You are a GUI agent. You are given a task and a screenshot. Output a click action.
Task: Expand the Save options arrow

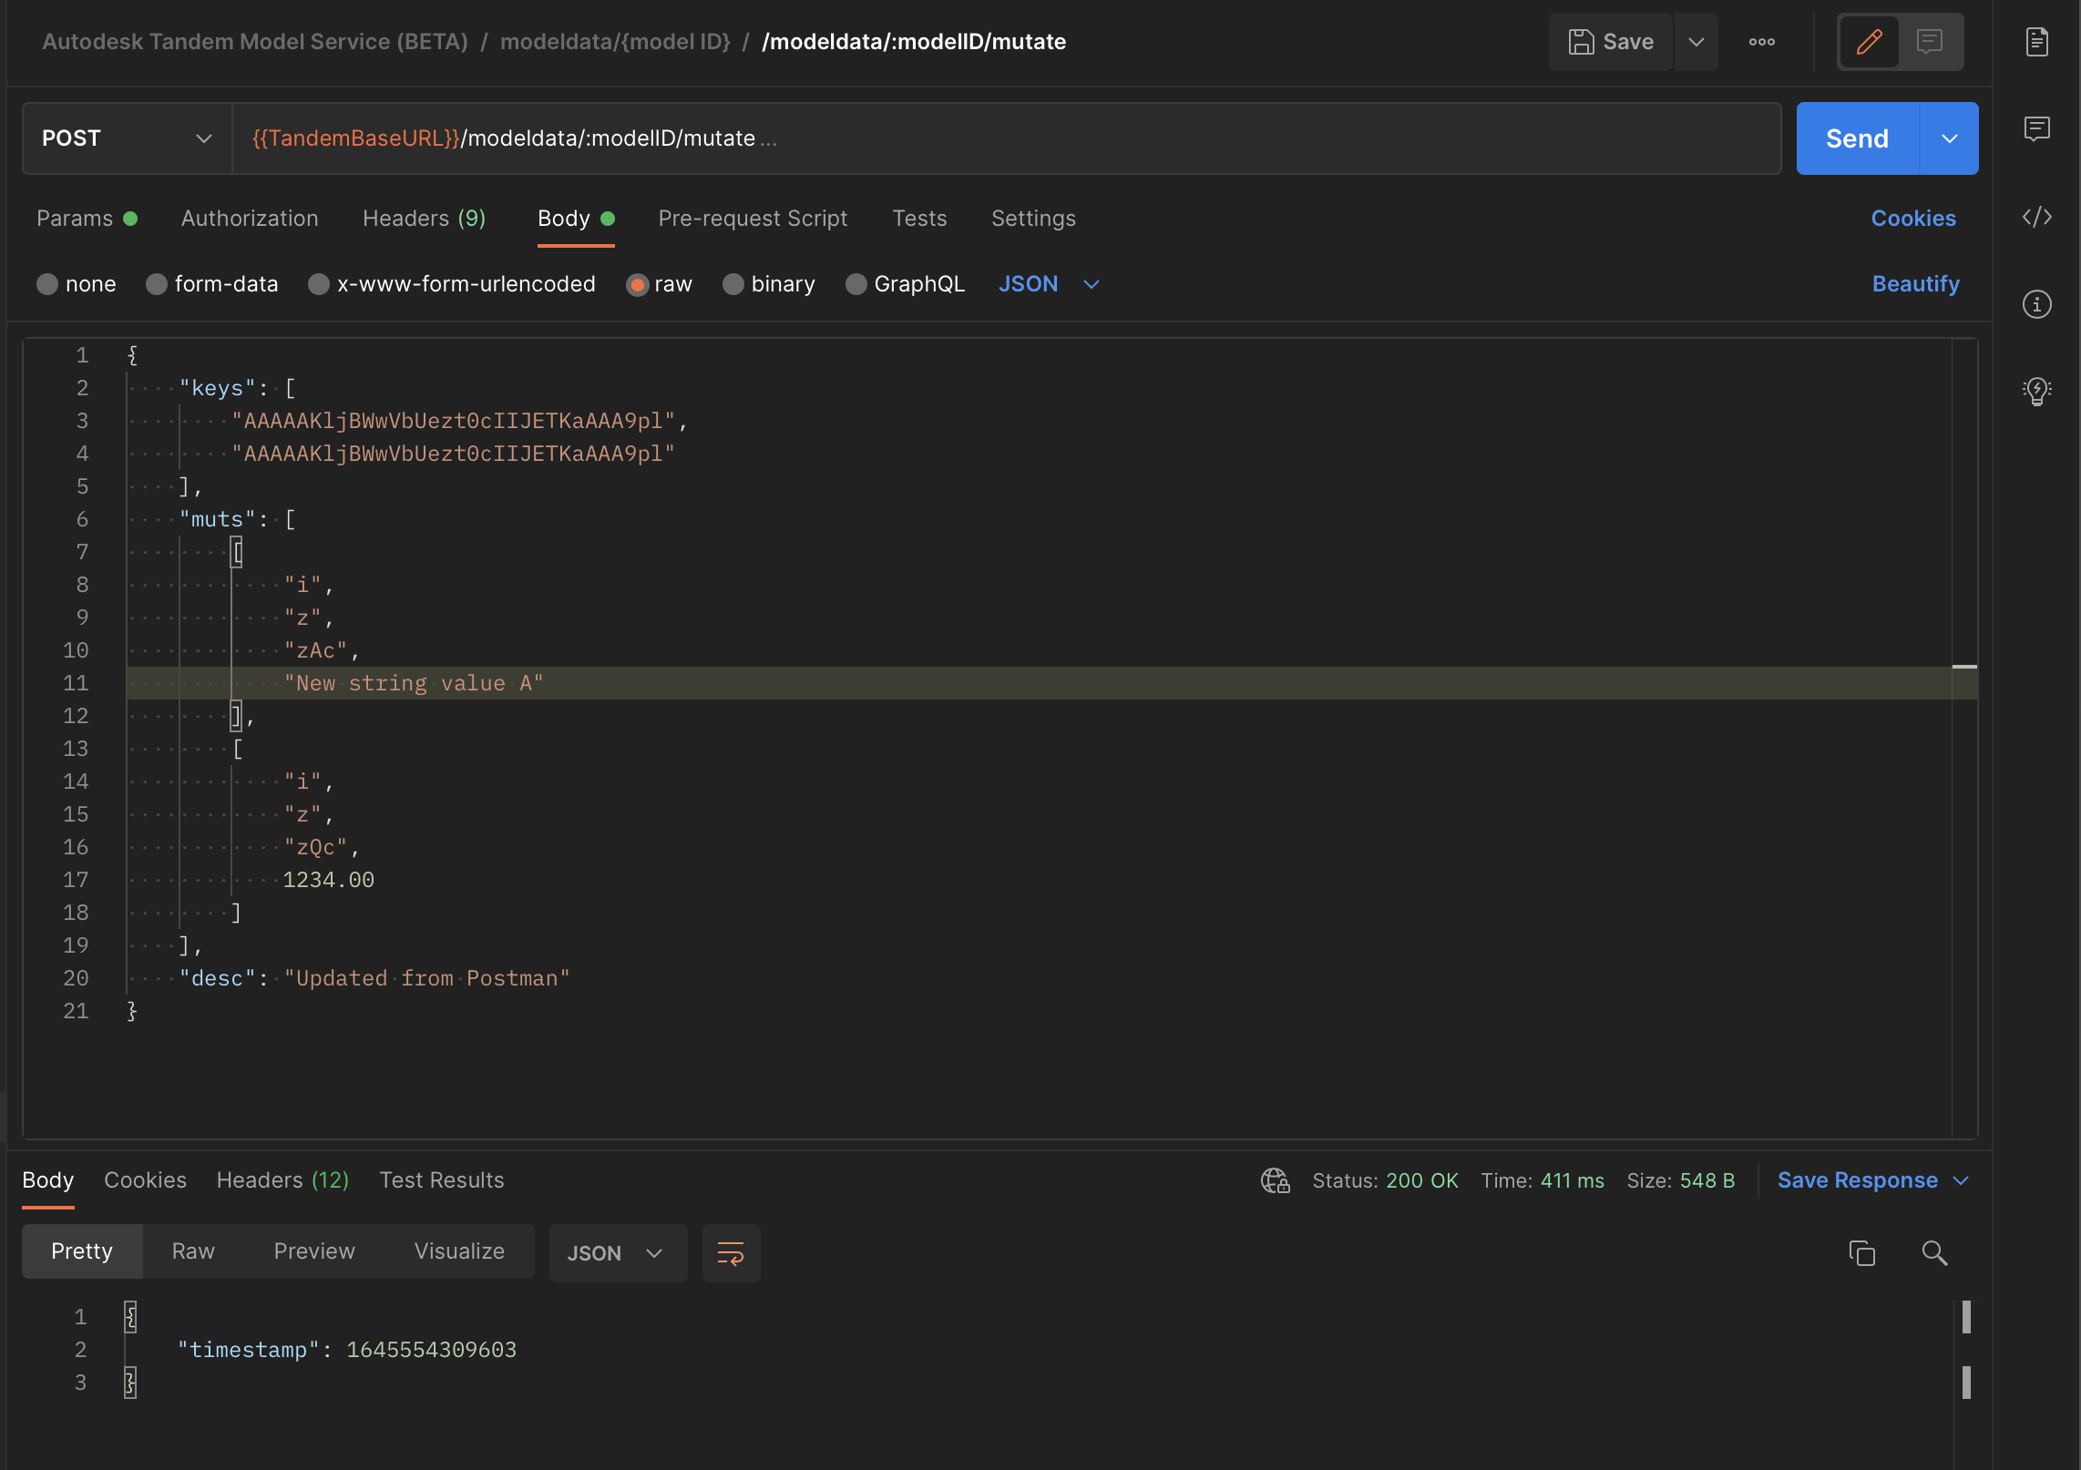click(1696, 42)
